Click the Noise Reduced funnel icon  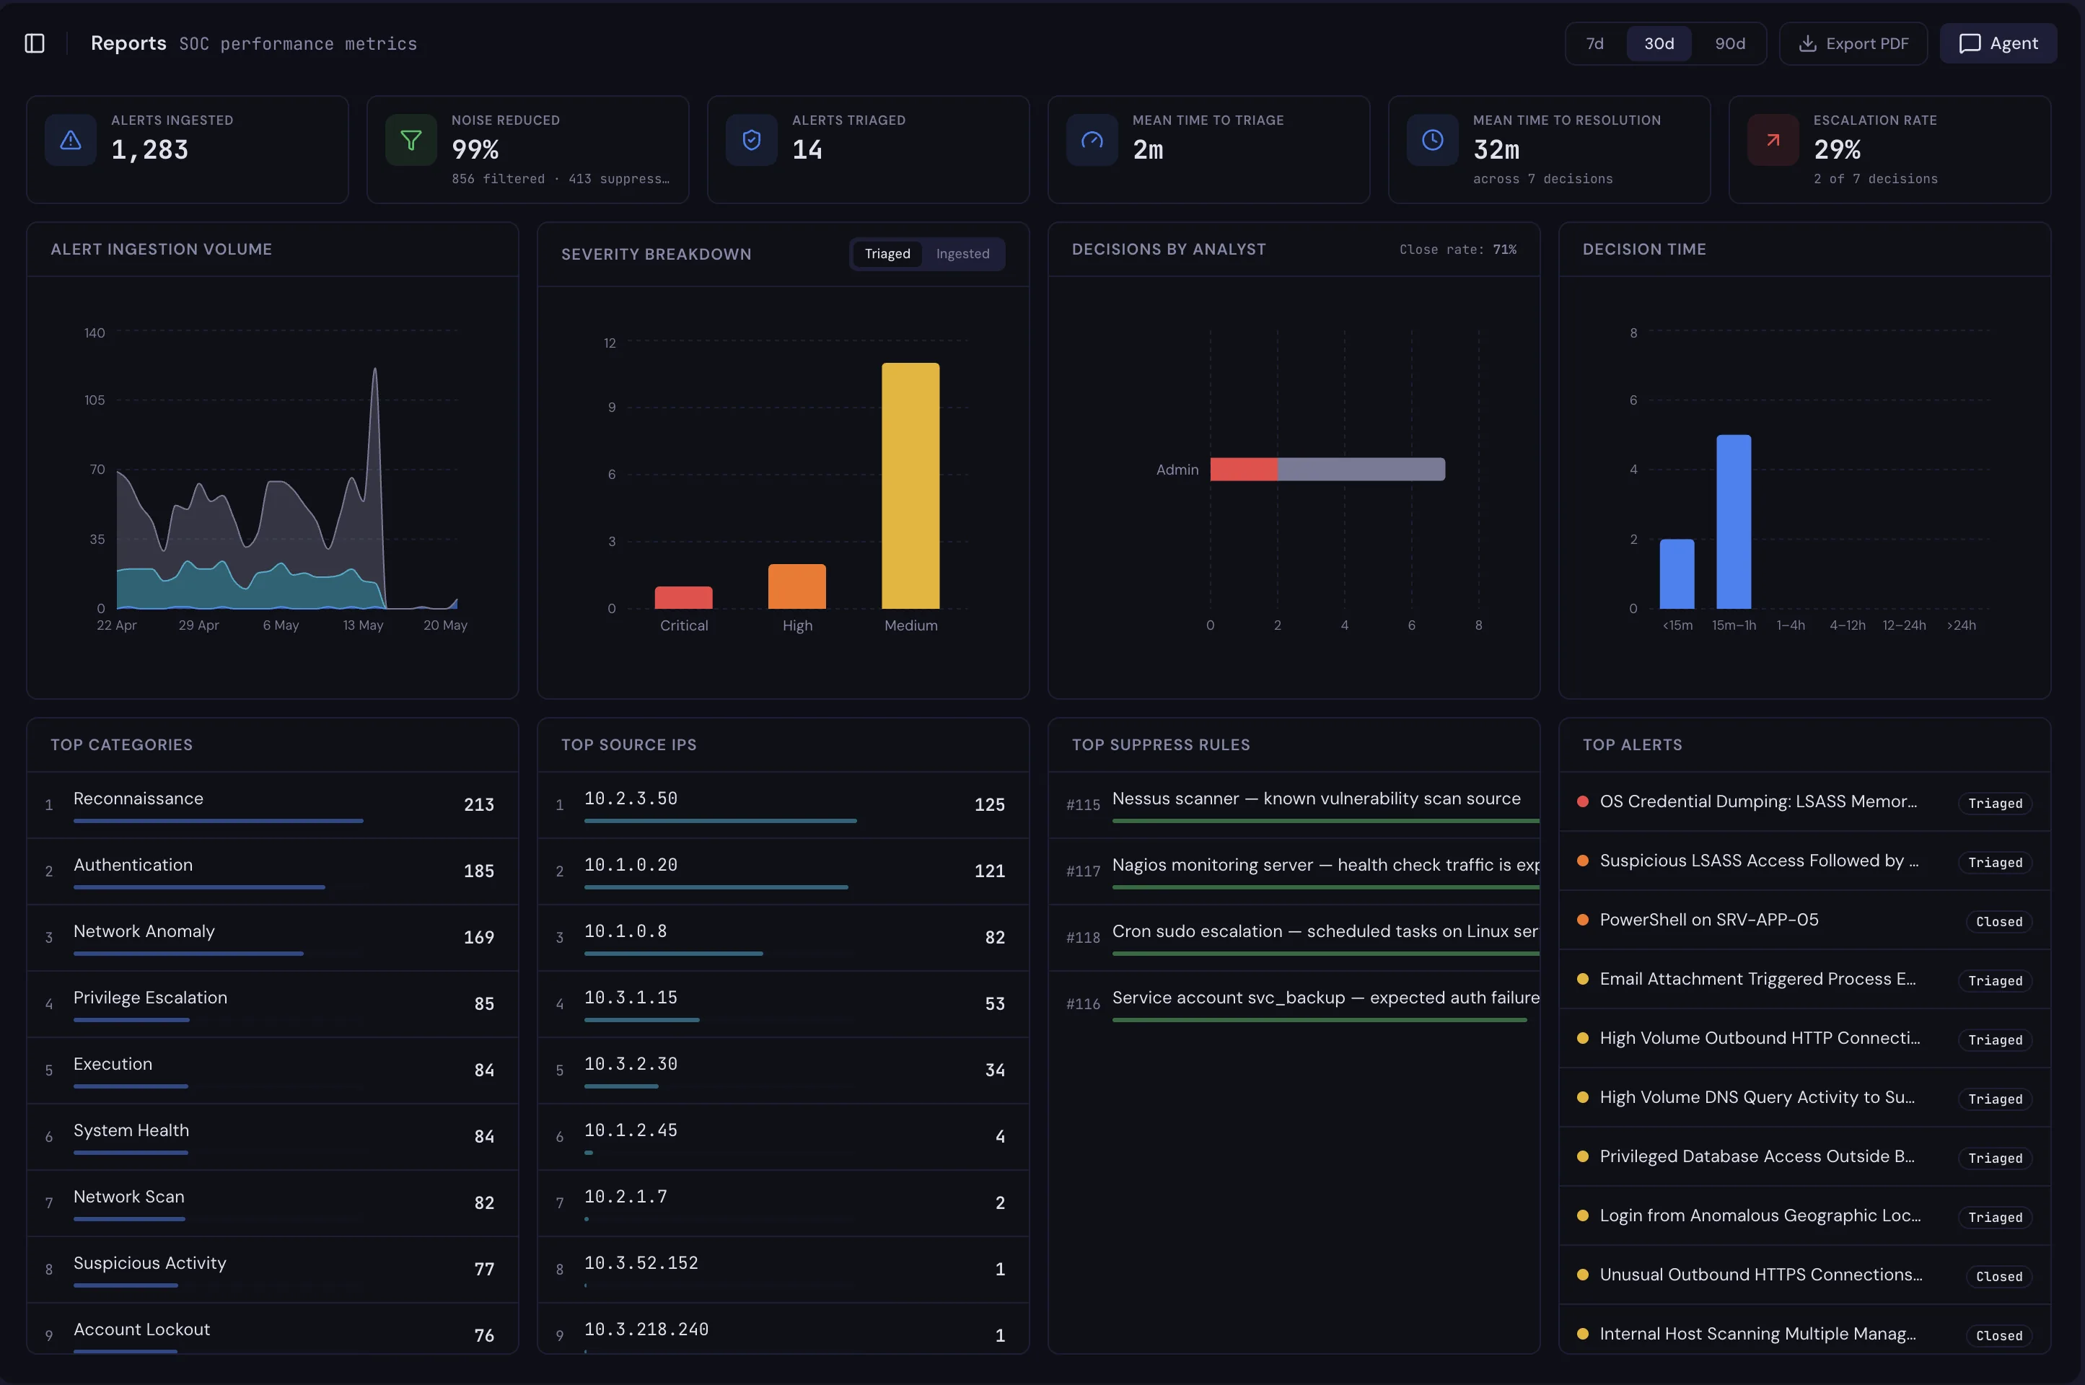(x=411, y=139)
